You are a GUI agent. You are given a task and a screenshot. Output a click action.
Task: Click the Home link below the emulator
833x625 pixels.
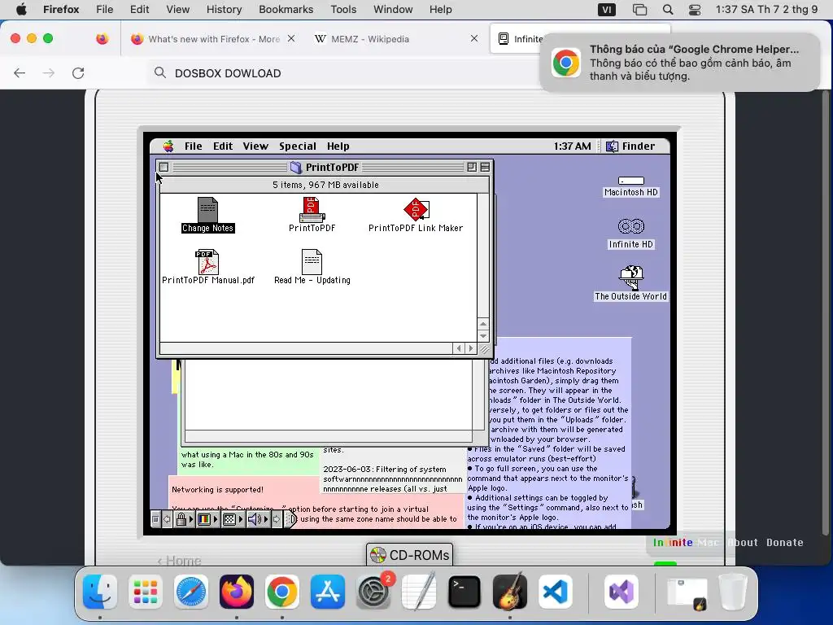[x=179, y=561]
